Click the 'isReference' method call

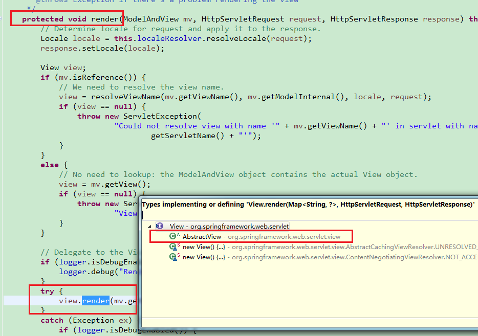coord(98,77)
